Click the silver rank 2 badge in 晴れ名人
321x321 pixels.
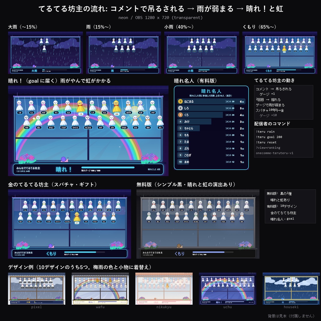180,108
